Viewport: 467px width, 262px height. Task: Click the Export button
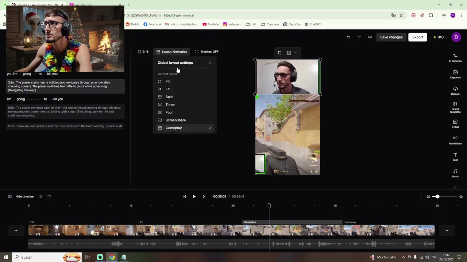coord(418,37)
